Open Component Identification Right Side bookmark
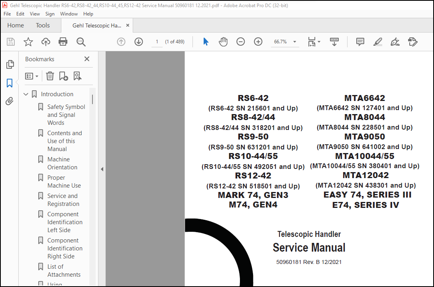The image size is (434, 287). [x=65, y=248]
